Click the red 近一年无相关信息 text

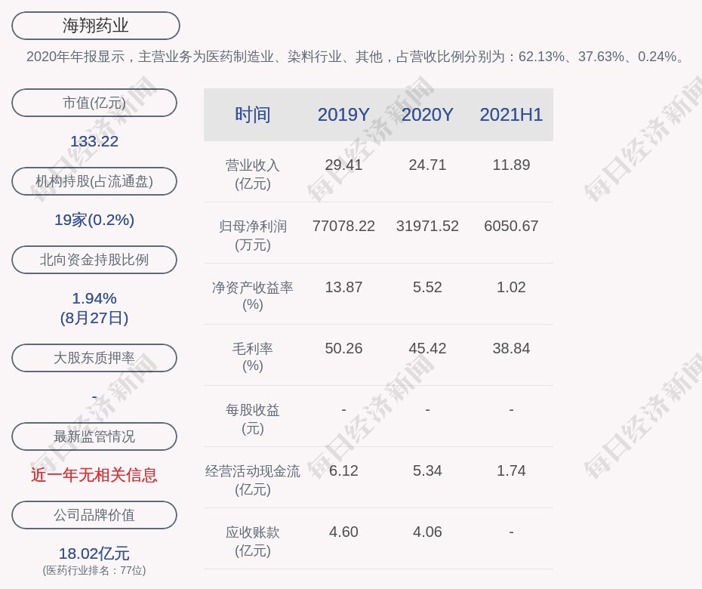[94, 474]
